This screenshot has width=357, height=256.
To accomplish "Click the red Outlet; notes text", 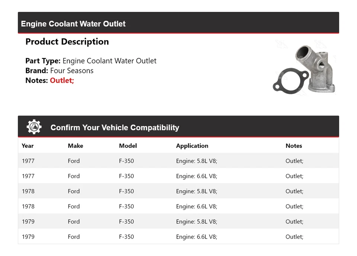I will pos(62,80).
